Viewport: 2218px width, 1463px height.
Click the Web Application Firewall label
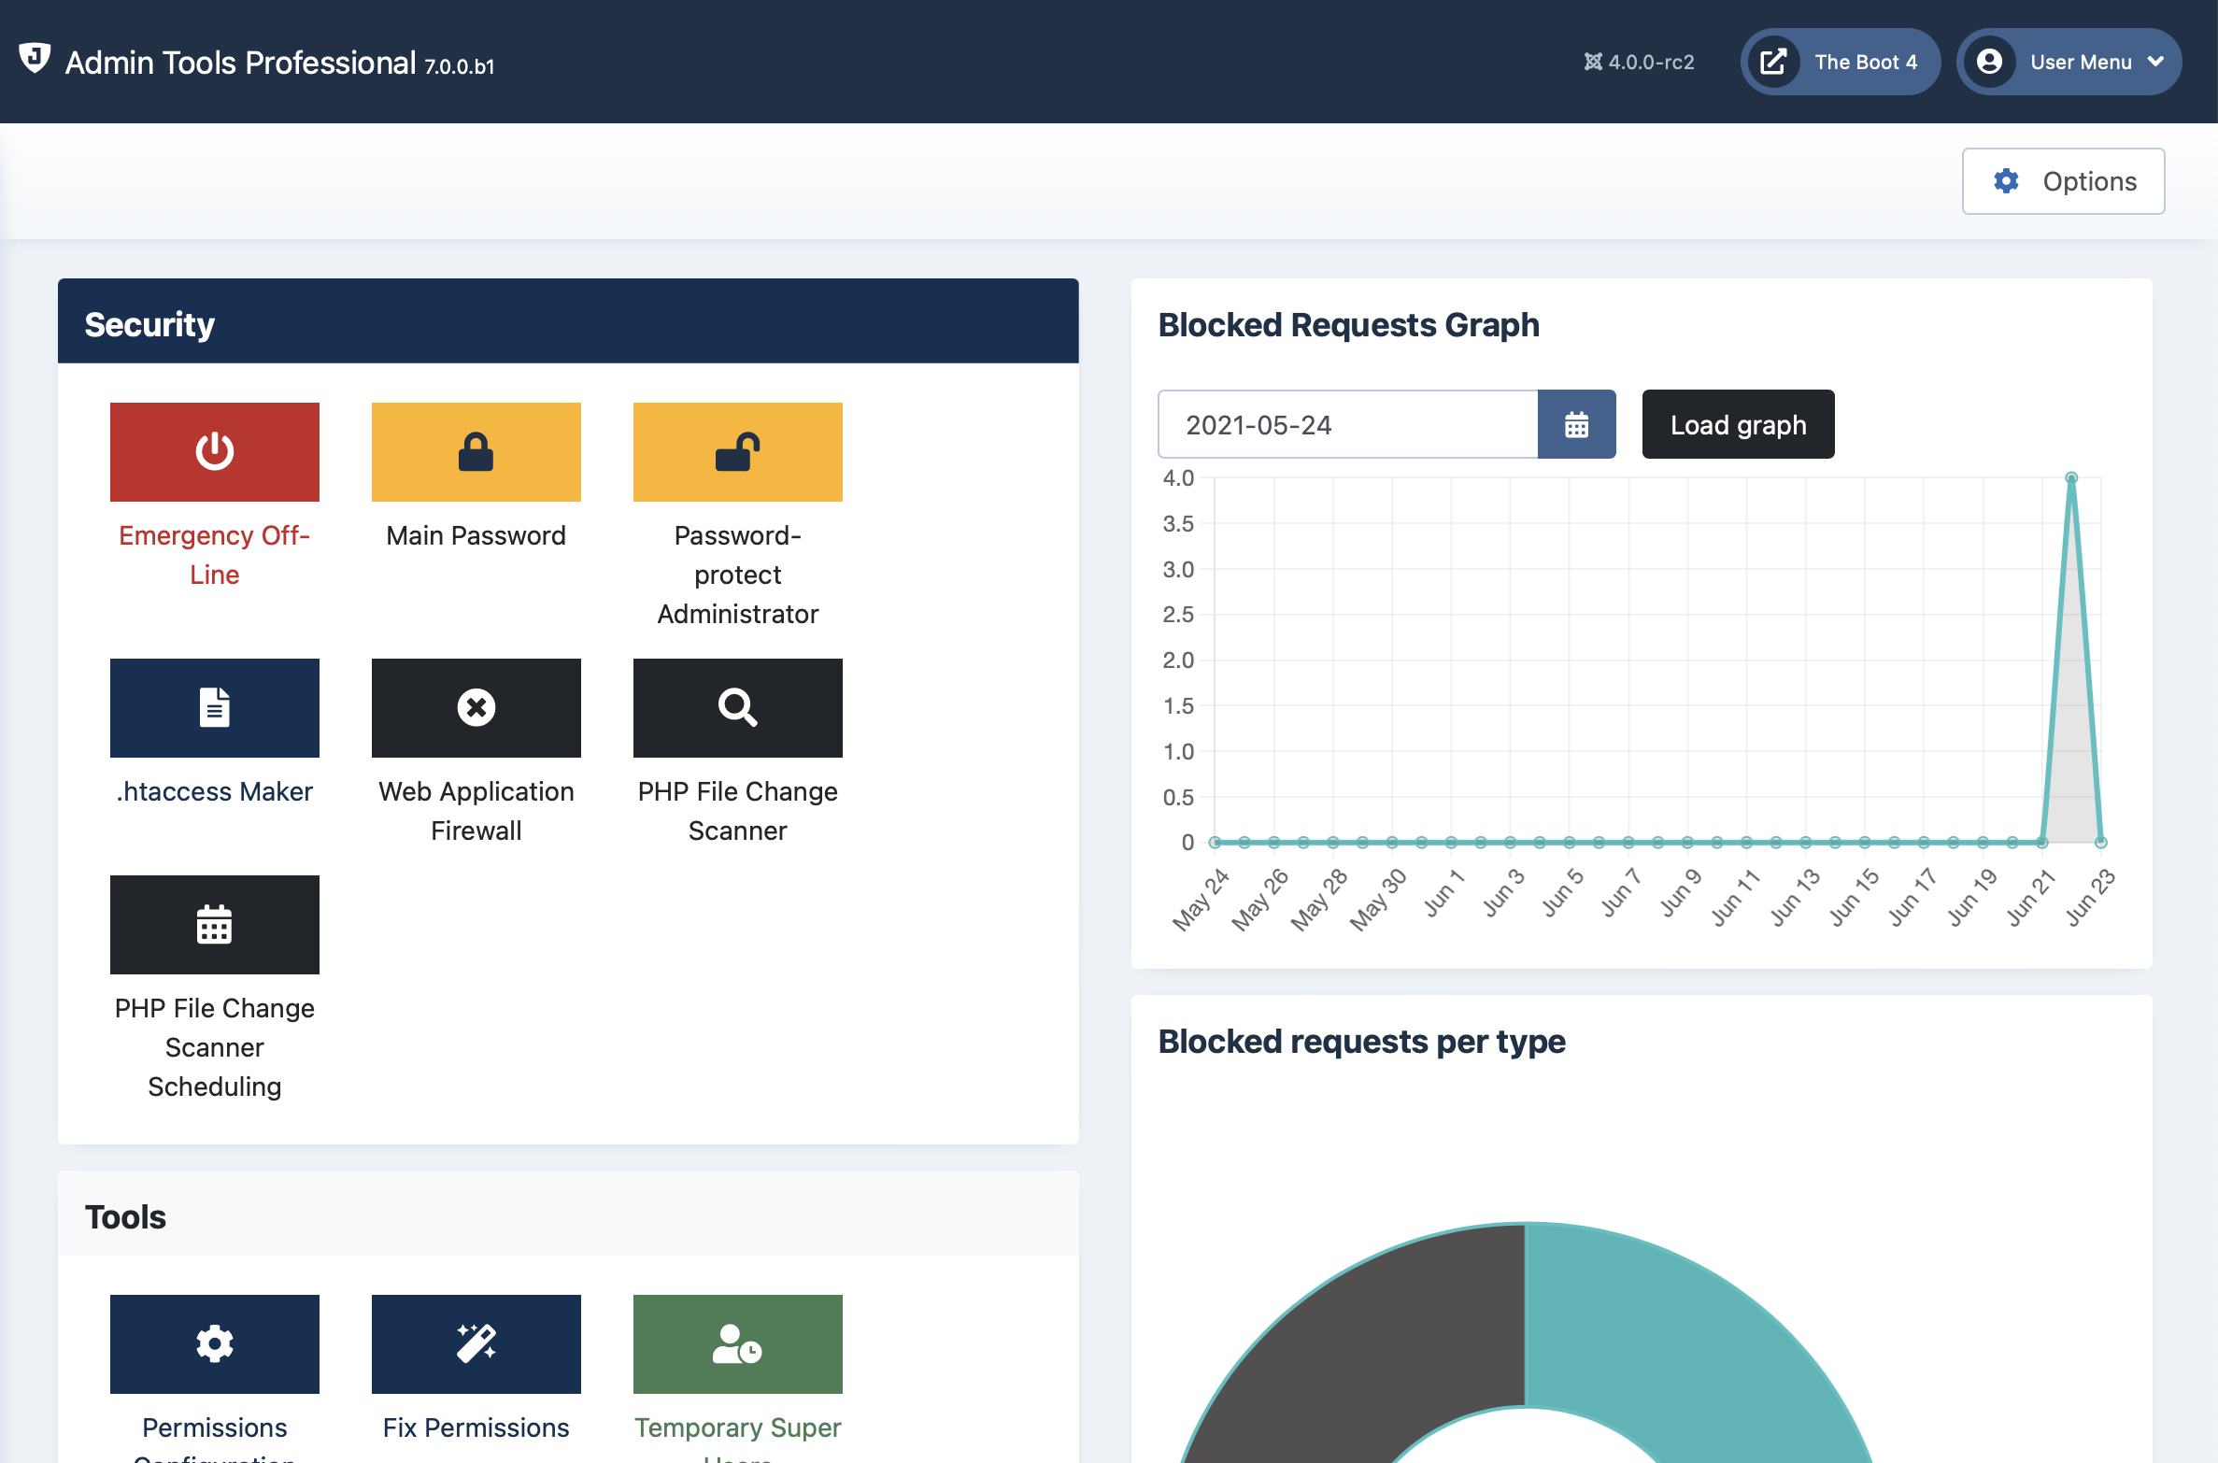click(476, 811)
